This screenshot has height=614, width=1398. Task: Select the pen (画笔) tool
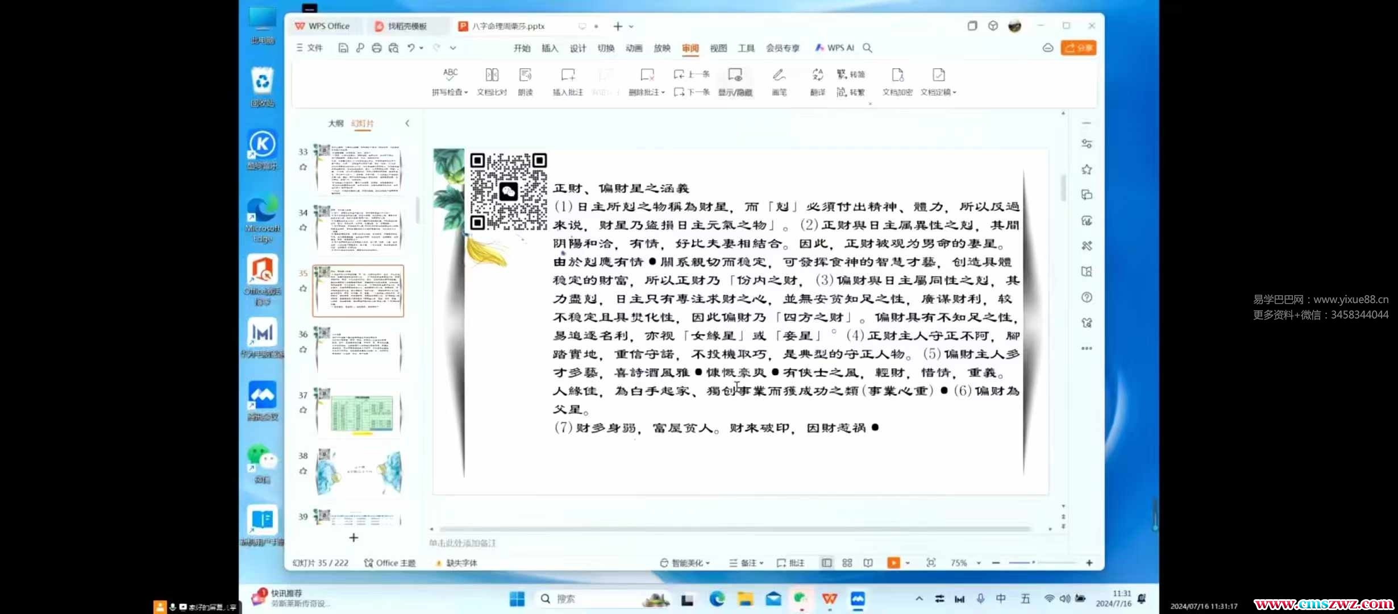click(779, 74)
